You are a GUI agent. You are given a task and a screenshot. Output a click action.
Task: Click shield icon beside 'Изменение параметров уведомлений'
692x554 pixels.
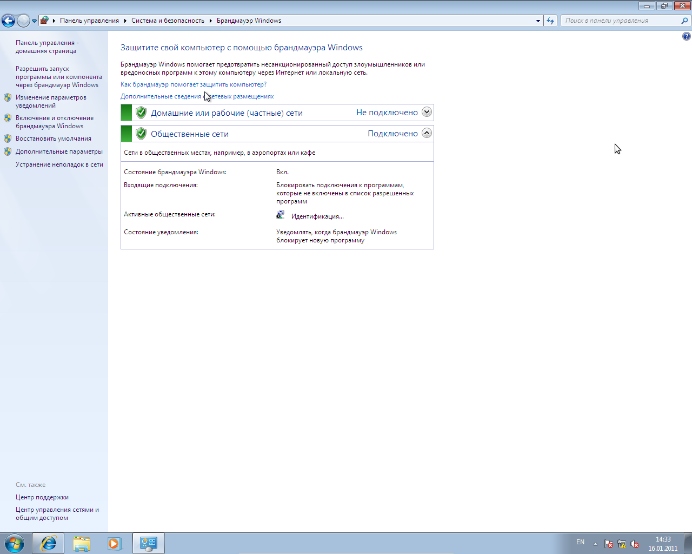8,97
